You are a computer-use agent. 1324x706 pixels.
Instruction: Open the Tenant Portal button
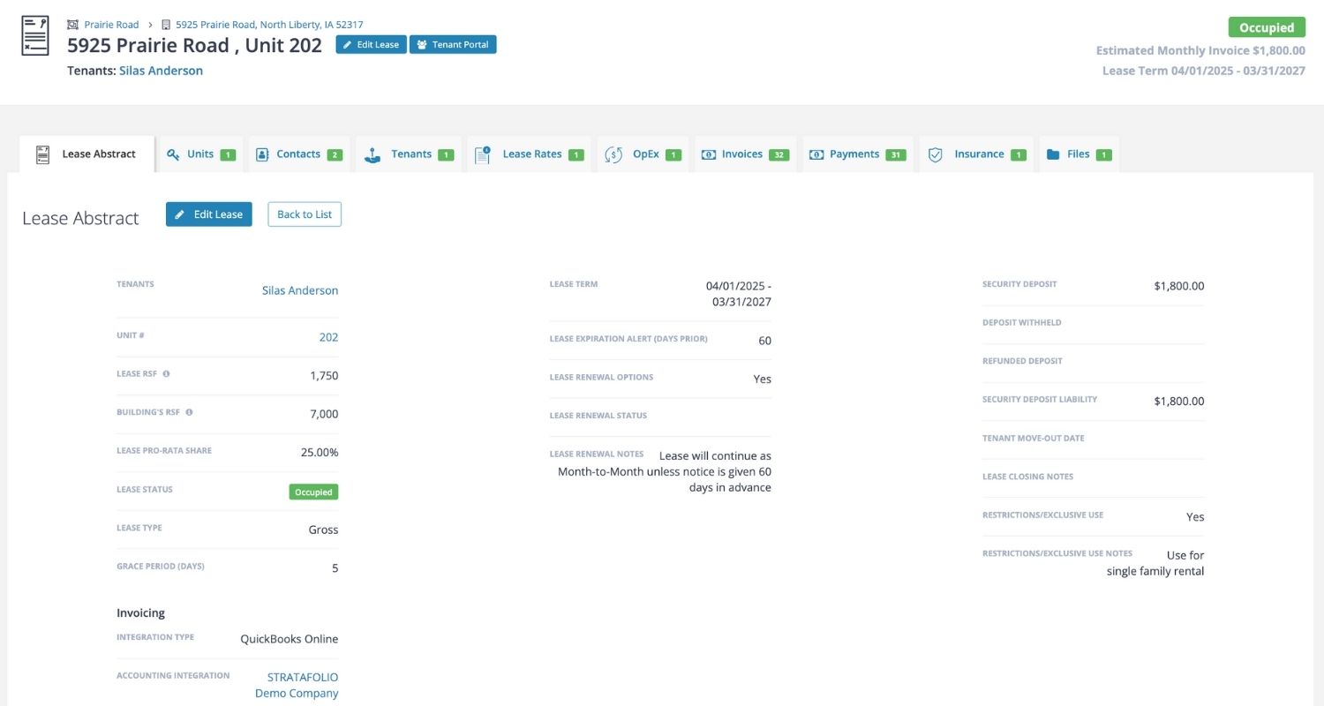click(453, 44)
